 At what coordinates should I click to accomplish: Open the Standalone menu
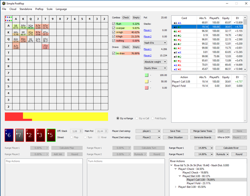click(26, 9)
